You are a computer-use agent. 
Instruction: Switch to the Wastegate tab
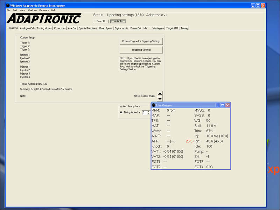coord(158,28)
